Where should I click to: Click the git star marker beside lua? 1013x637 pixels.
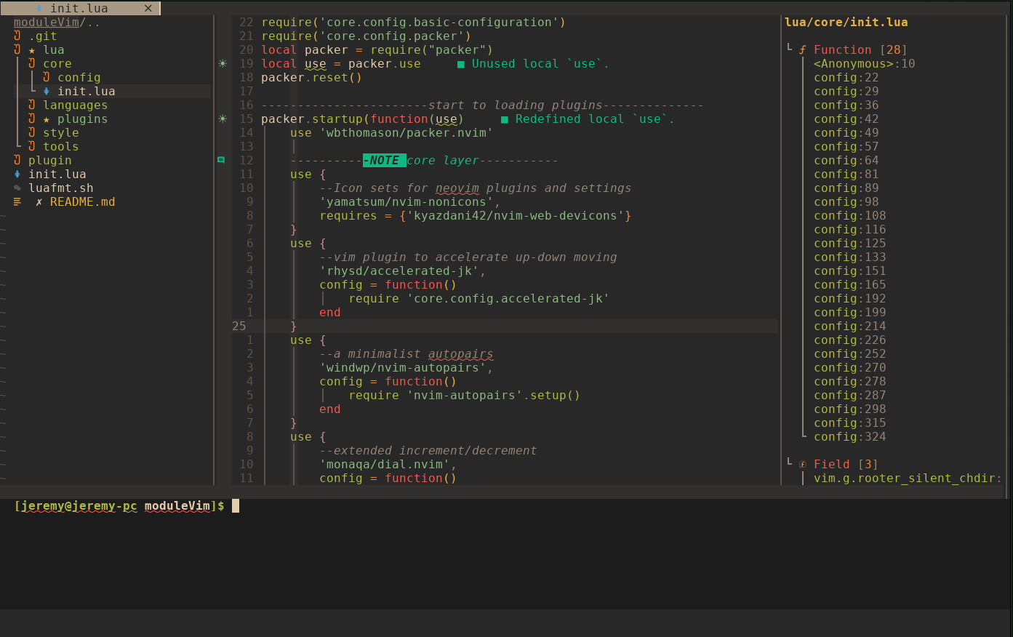pyautogui.click(x=32, y=51)
